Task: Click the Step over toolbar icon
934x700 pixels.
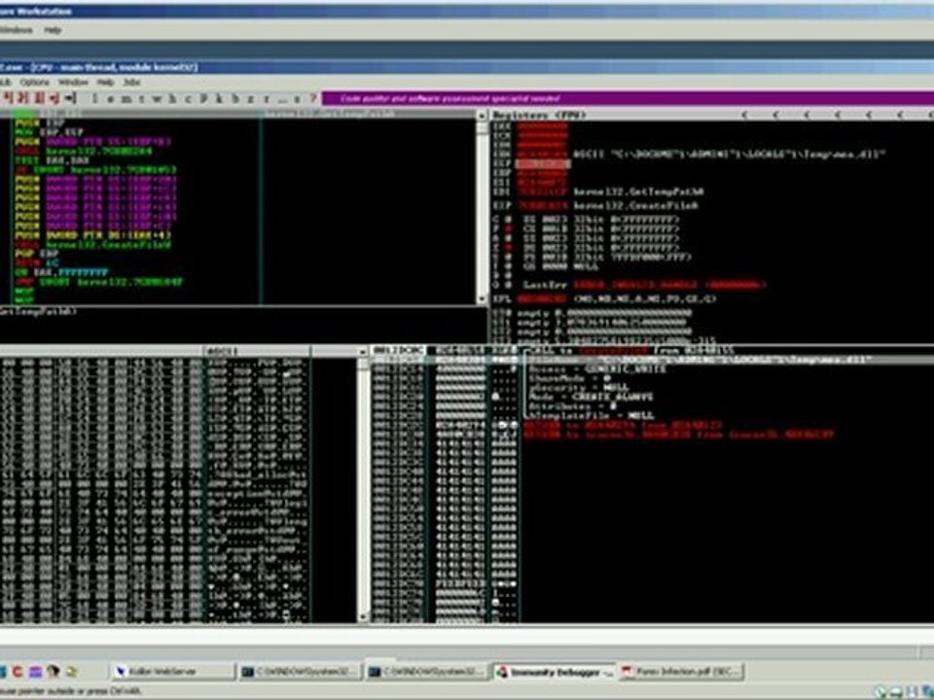Action: click(23, 98)
